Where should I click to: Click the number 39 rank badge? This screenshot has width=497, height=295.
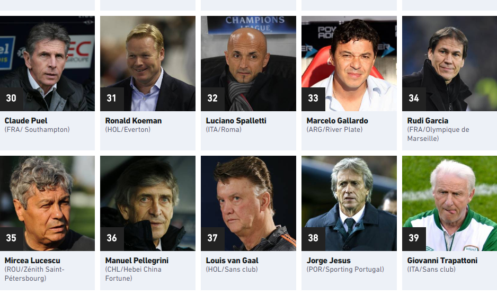point(414,238)
